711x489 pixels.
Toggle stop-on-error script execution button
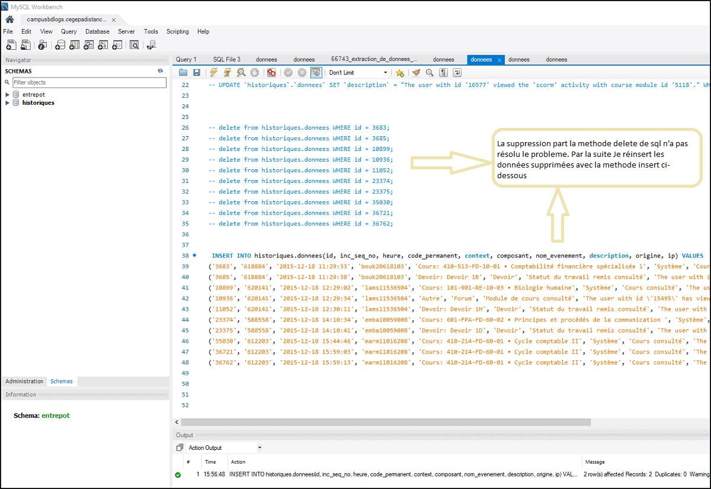[271, 72]
